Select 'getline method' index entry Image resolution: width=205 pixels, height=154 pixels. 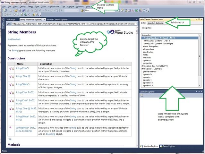[x=149, y=72]
